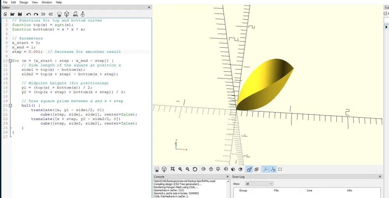Zoom in on the 3D view
The image size is (389, 198).
click(180, 169)
